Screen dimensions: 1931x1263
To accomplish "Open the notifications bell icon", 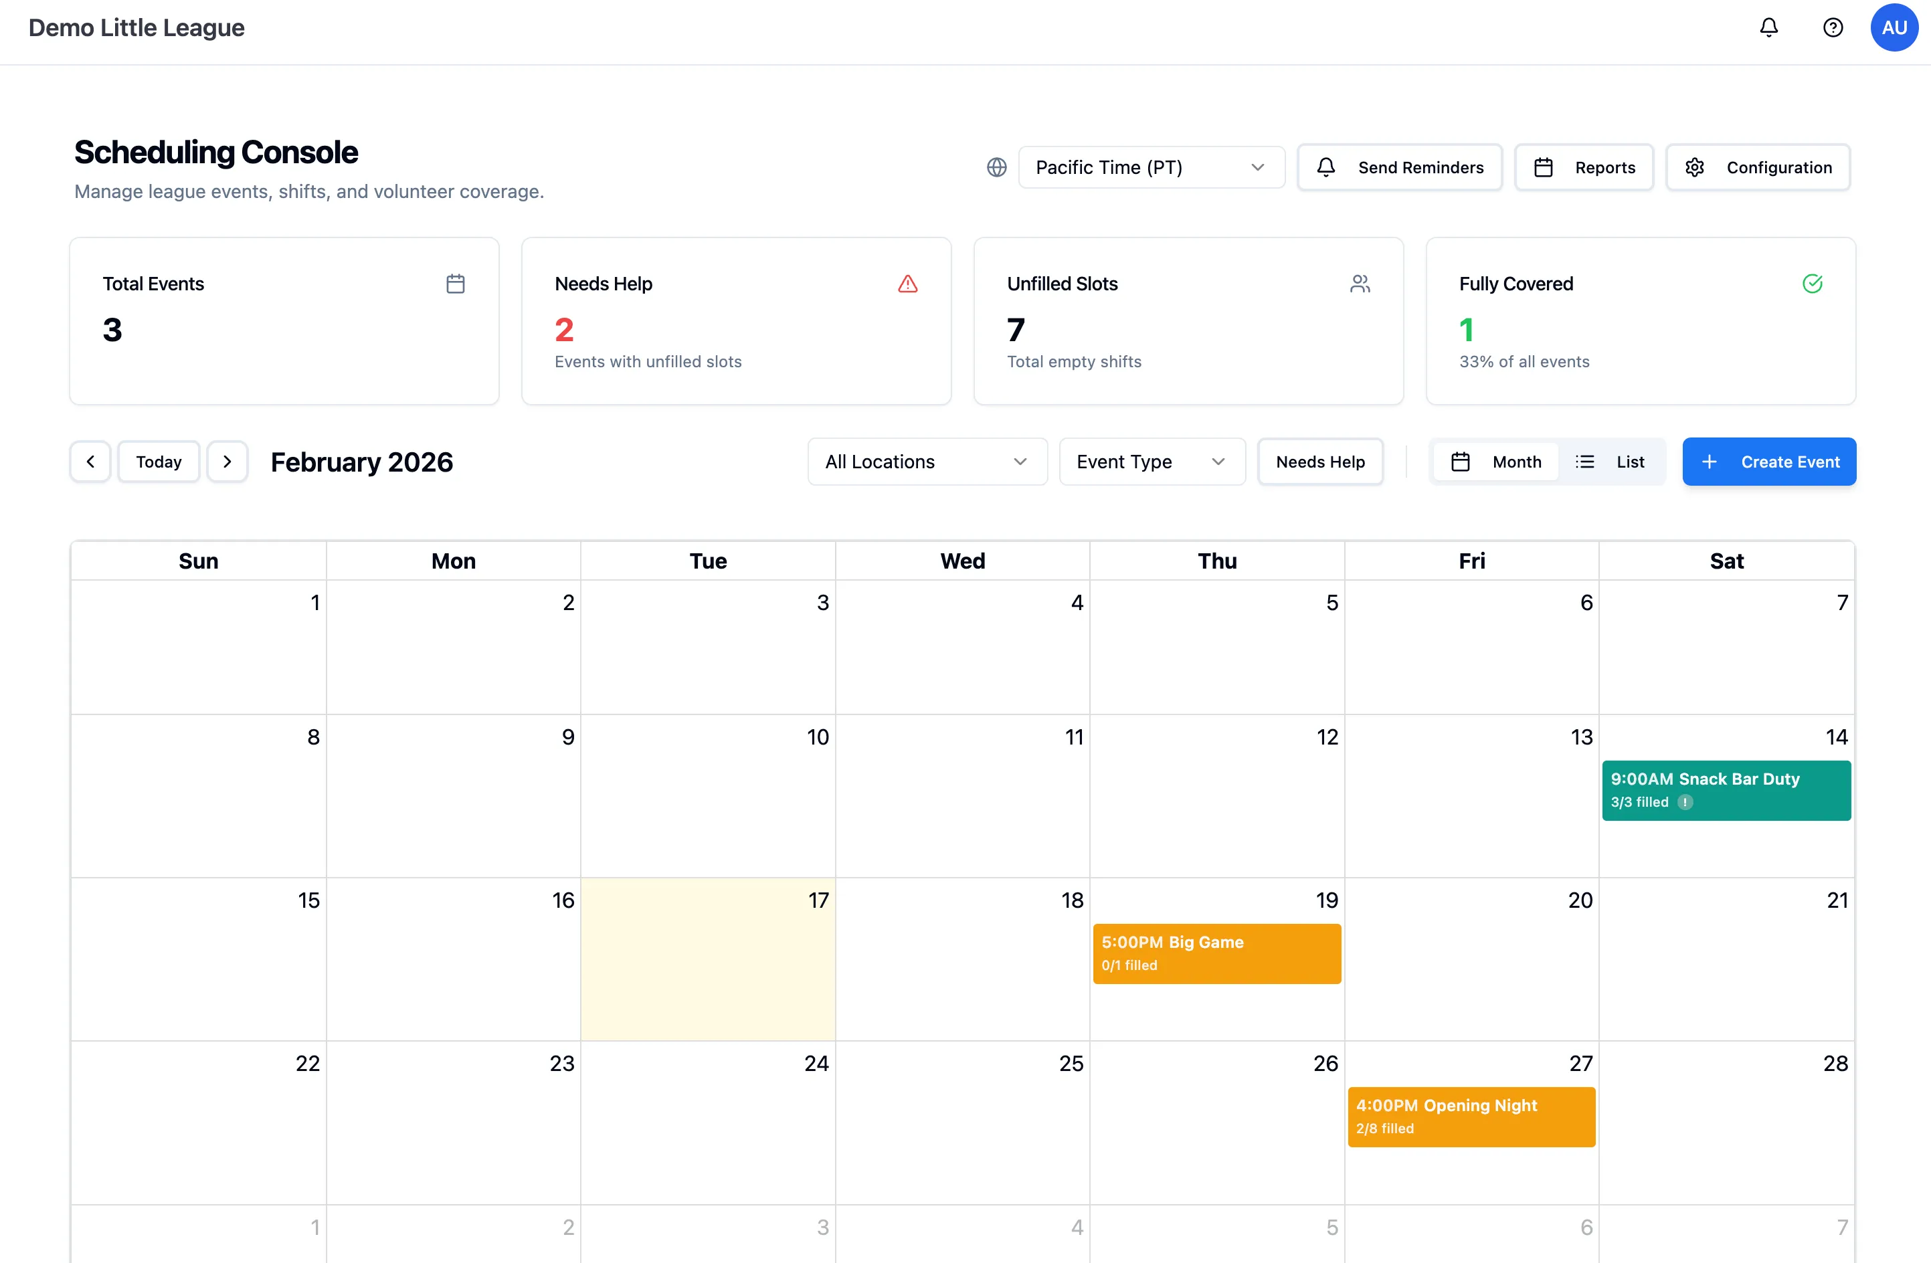I will 1768,27.
